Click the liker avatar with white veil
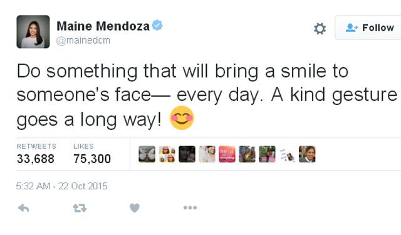 click(x=207, y=154)
